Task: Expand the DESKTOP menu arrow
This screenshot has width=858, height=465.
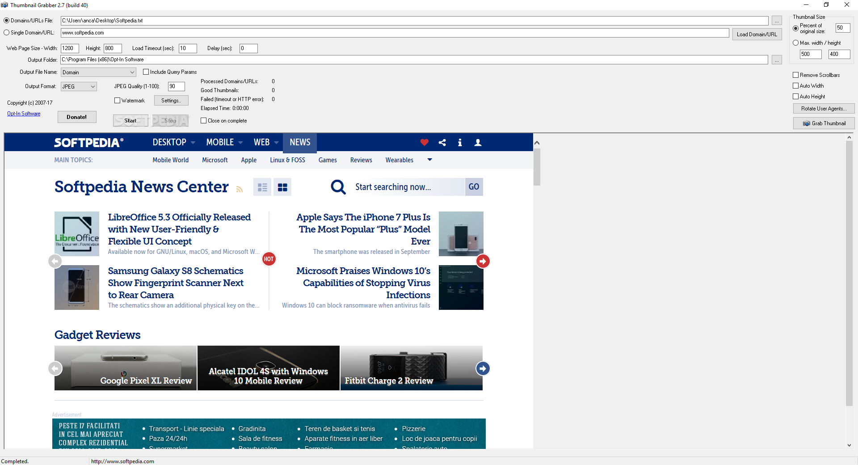Action: 193,143
